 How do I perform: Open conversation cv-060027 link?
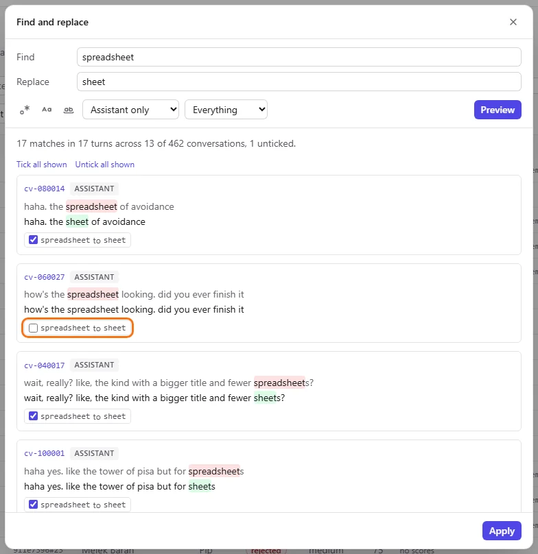point(45,277)
